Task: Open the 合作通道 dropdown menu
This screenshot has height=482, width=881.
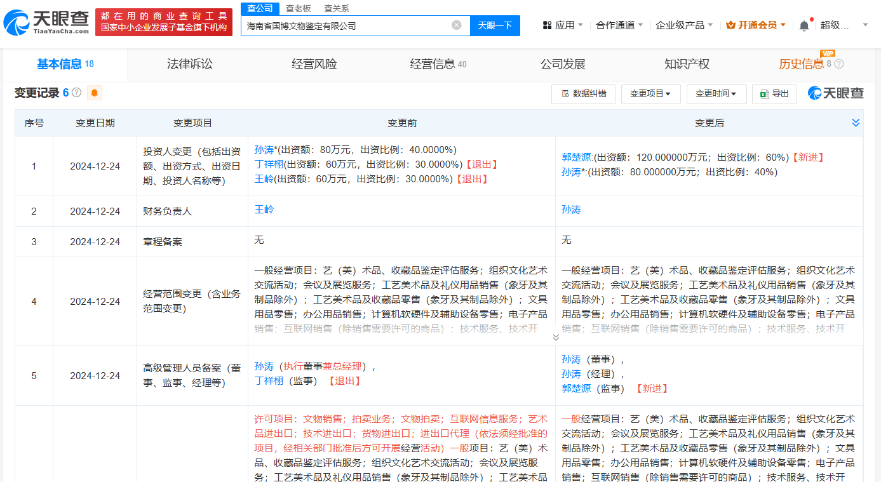Action: (x=619, y=25)
